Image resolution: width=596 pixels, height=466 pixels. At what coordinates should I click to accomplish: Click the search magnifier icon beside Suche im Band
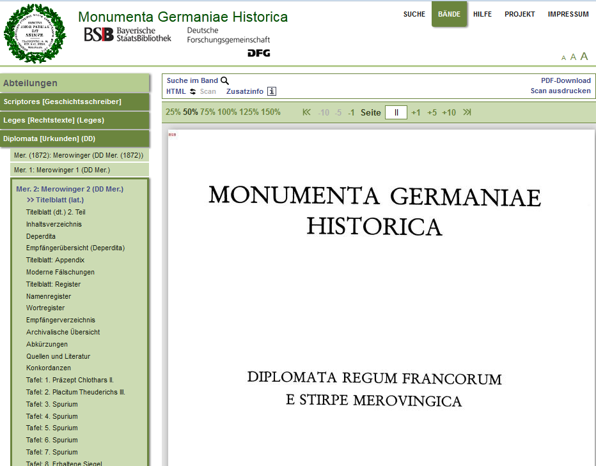(x=224, y=80)
